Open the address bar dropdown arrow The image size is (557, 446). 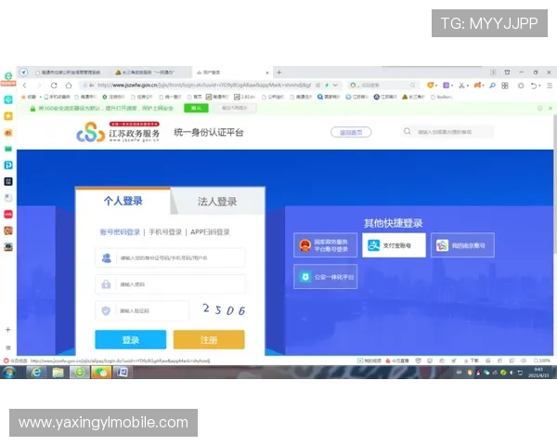pyautogui.click(x=335, y=85)
